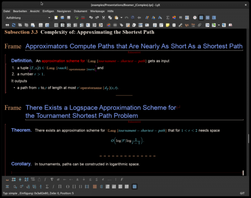Click the orange color icon in bottom toolbar
Viewport: 251px width, 198px height.
point(95,186)
